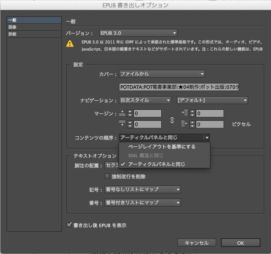Open the 番号 番号付きリストにマップ dropdown

[142, 203]
